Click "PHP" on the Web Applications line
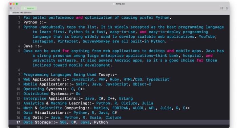Image resolution: width=237 pixels, height=128 pixels. pyautogui.click(x=102, y=79)
